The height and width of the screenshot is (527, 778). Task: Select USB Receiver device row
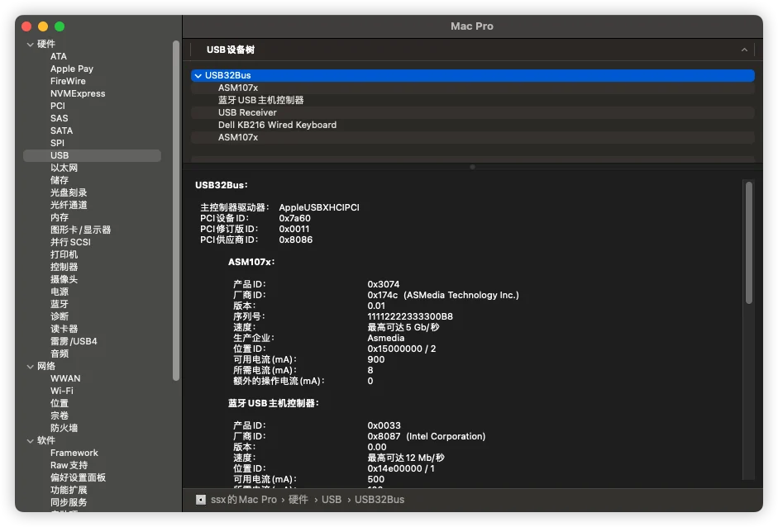(473, 113)
